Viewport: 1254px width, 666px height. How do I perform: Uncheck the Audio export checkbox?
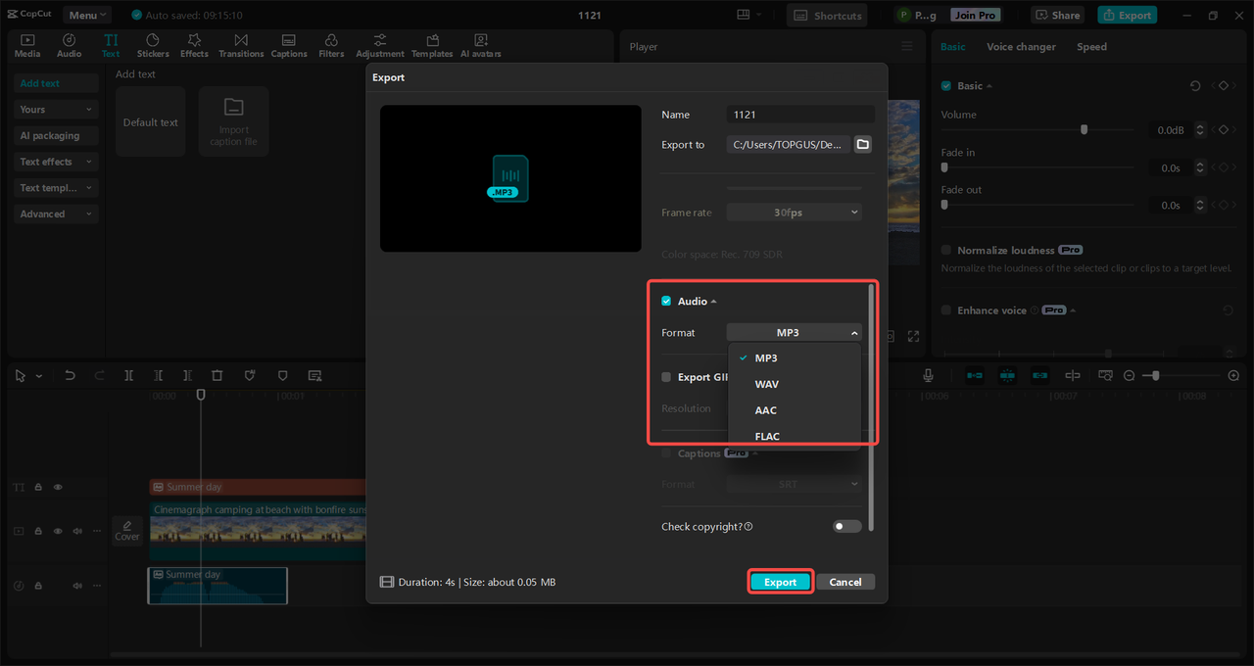[666, 301]
